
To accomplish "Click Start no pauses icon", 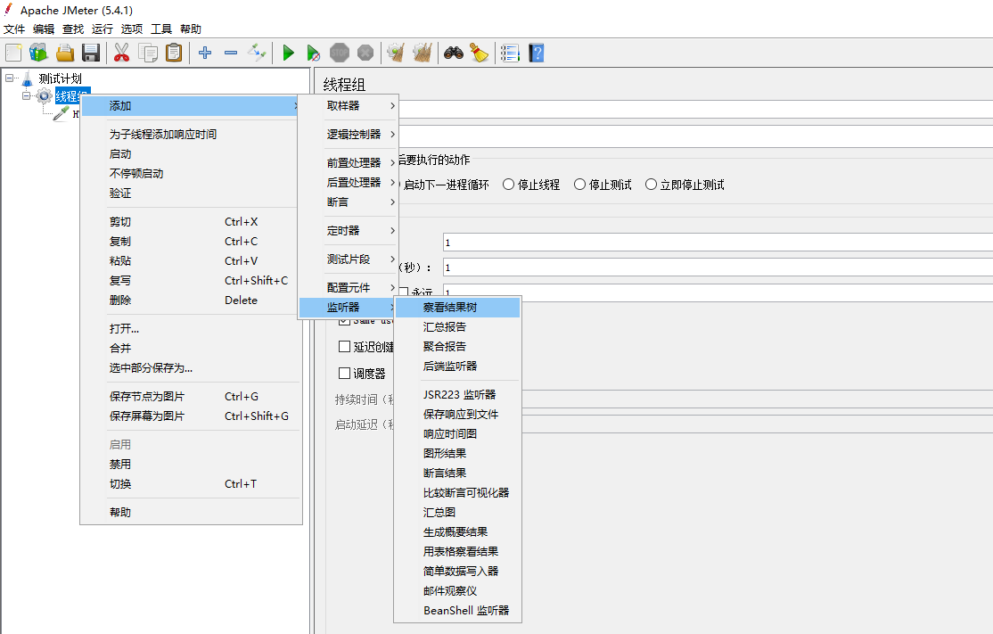I will (314, 53).
